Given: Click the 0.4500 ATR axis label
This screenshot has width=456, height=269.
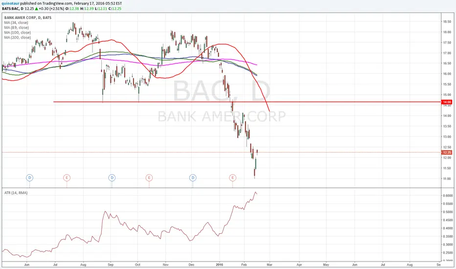Looking at the screenshot, I should (448, 220).
